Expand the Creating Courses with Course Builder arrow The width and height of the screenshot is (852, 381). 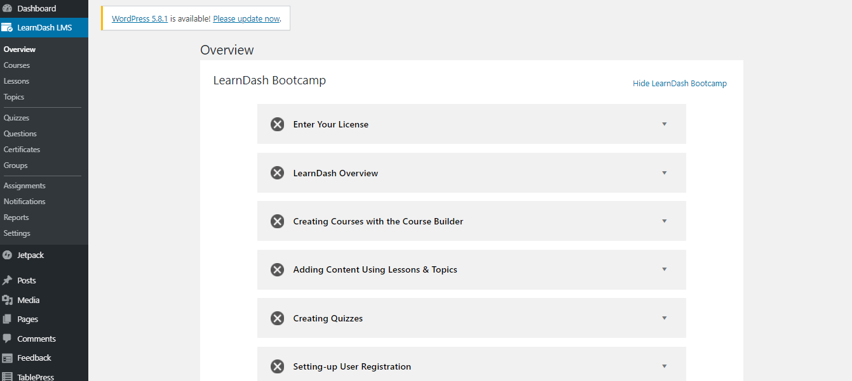point(665,221)
